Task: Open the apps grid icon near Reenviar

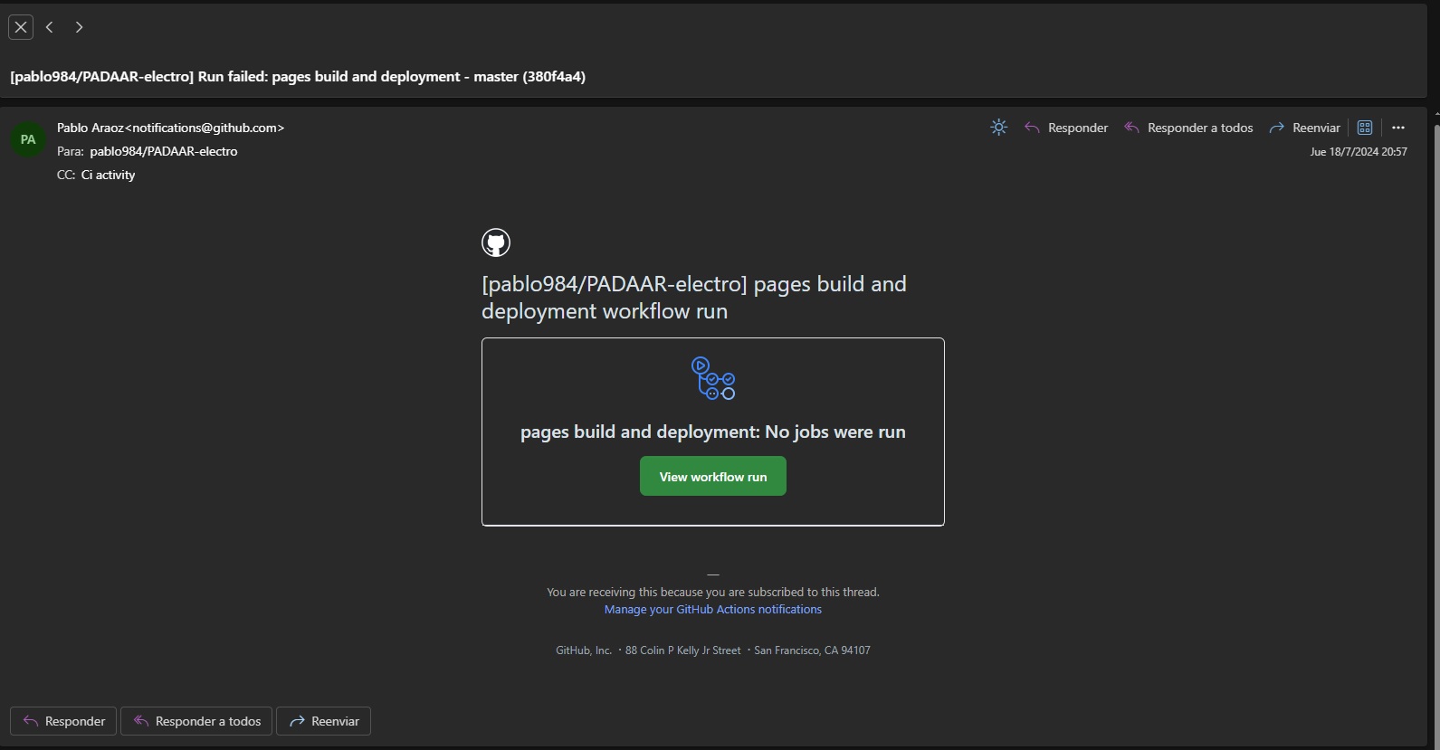Action: click(1365, 128)
